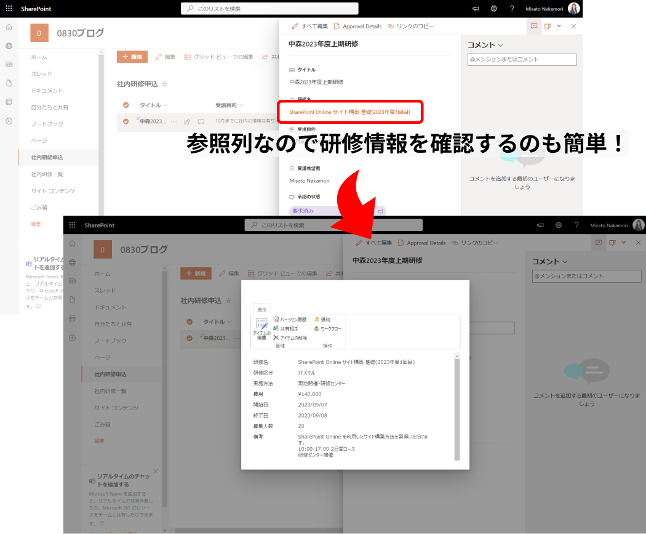Screen dimensions: 646x534
Task: Select ごみ箱 in the lower window navigation
Action: click(102, 424)
